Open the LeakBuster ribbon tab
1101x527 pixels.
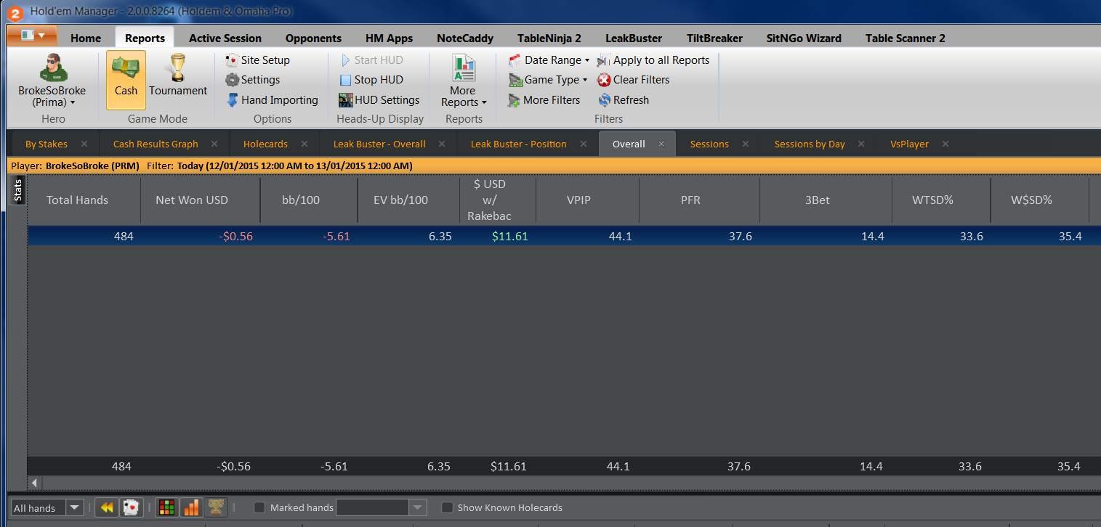(634, 38)
